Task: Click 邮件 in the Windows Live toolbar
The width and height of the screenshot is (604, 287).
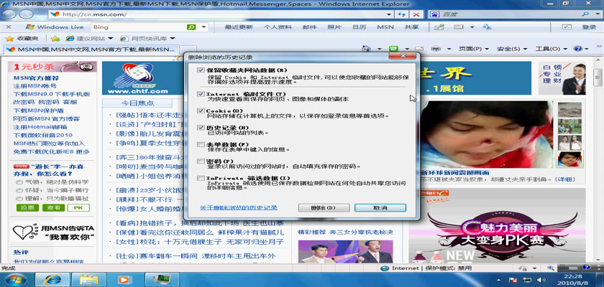Action: pos(308,27)
